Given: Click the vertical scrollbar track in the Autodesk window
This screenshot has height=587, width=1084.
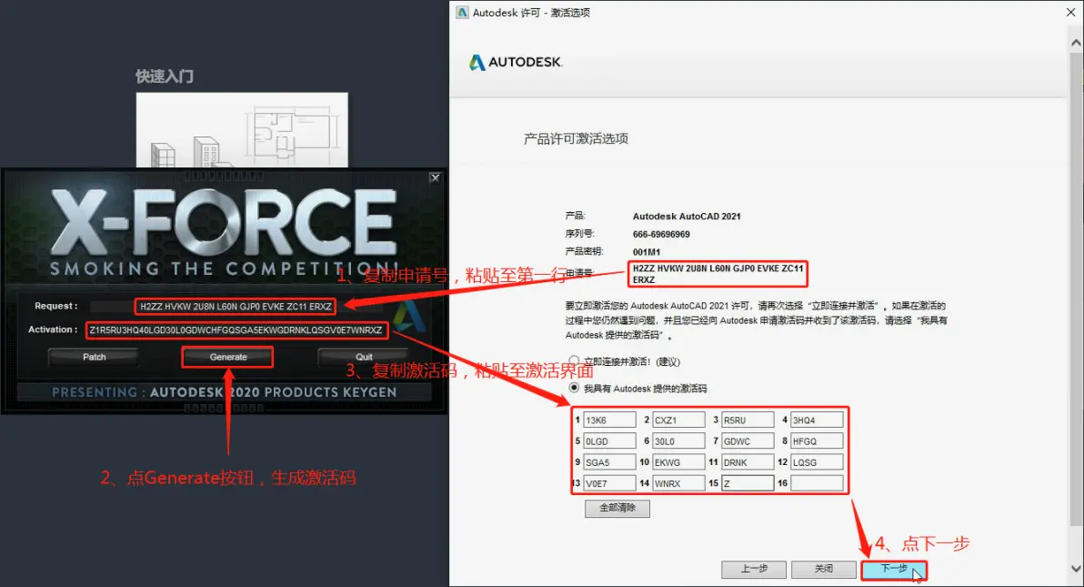Looking at the screenshot, I should point(1077,305).
